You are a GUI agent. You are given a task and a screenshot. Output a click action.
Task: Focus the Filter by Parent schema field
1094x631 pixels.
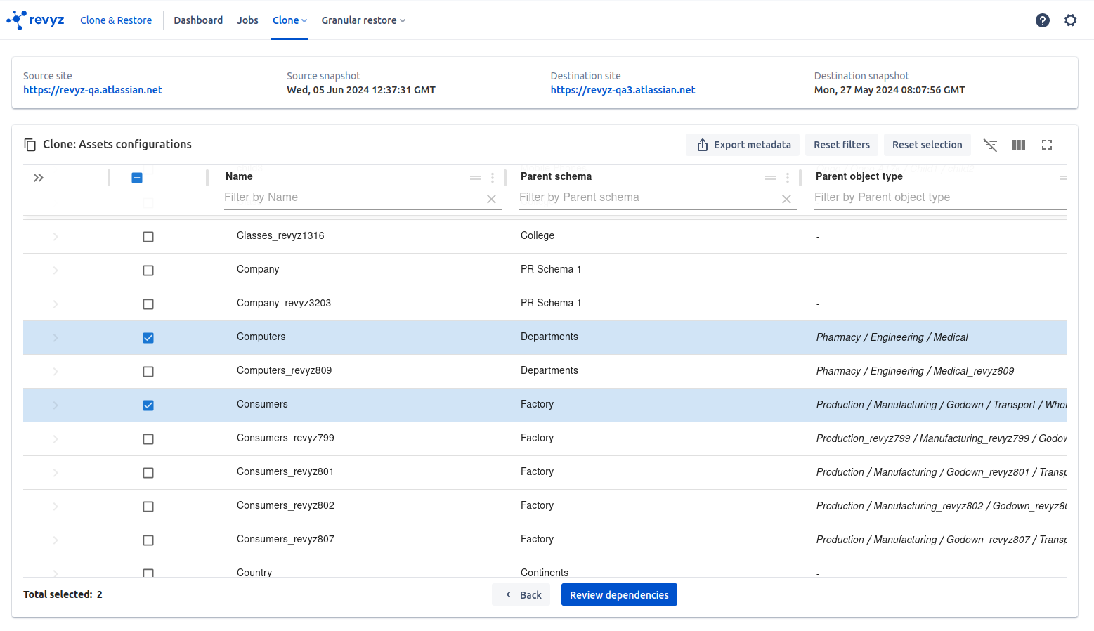tap(648, 197)
